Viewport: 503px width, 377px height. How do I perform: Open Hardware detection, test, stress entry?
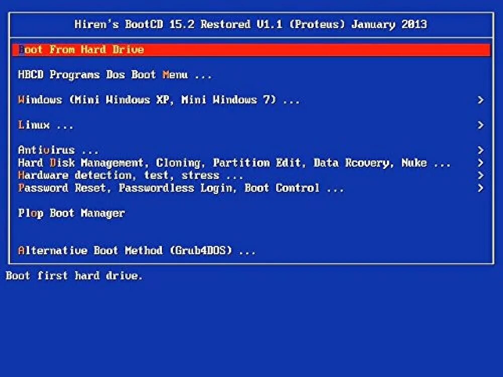[x=251, y=175]
